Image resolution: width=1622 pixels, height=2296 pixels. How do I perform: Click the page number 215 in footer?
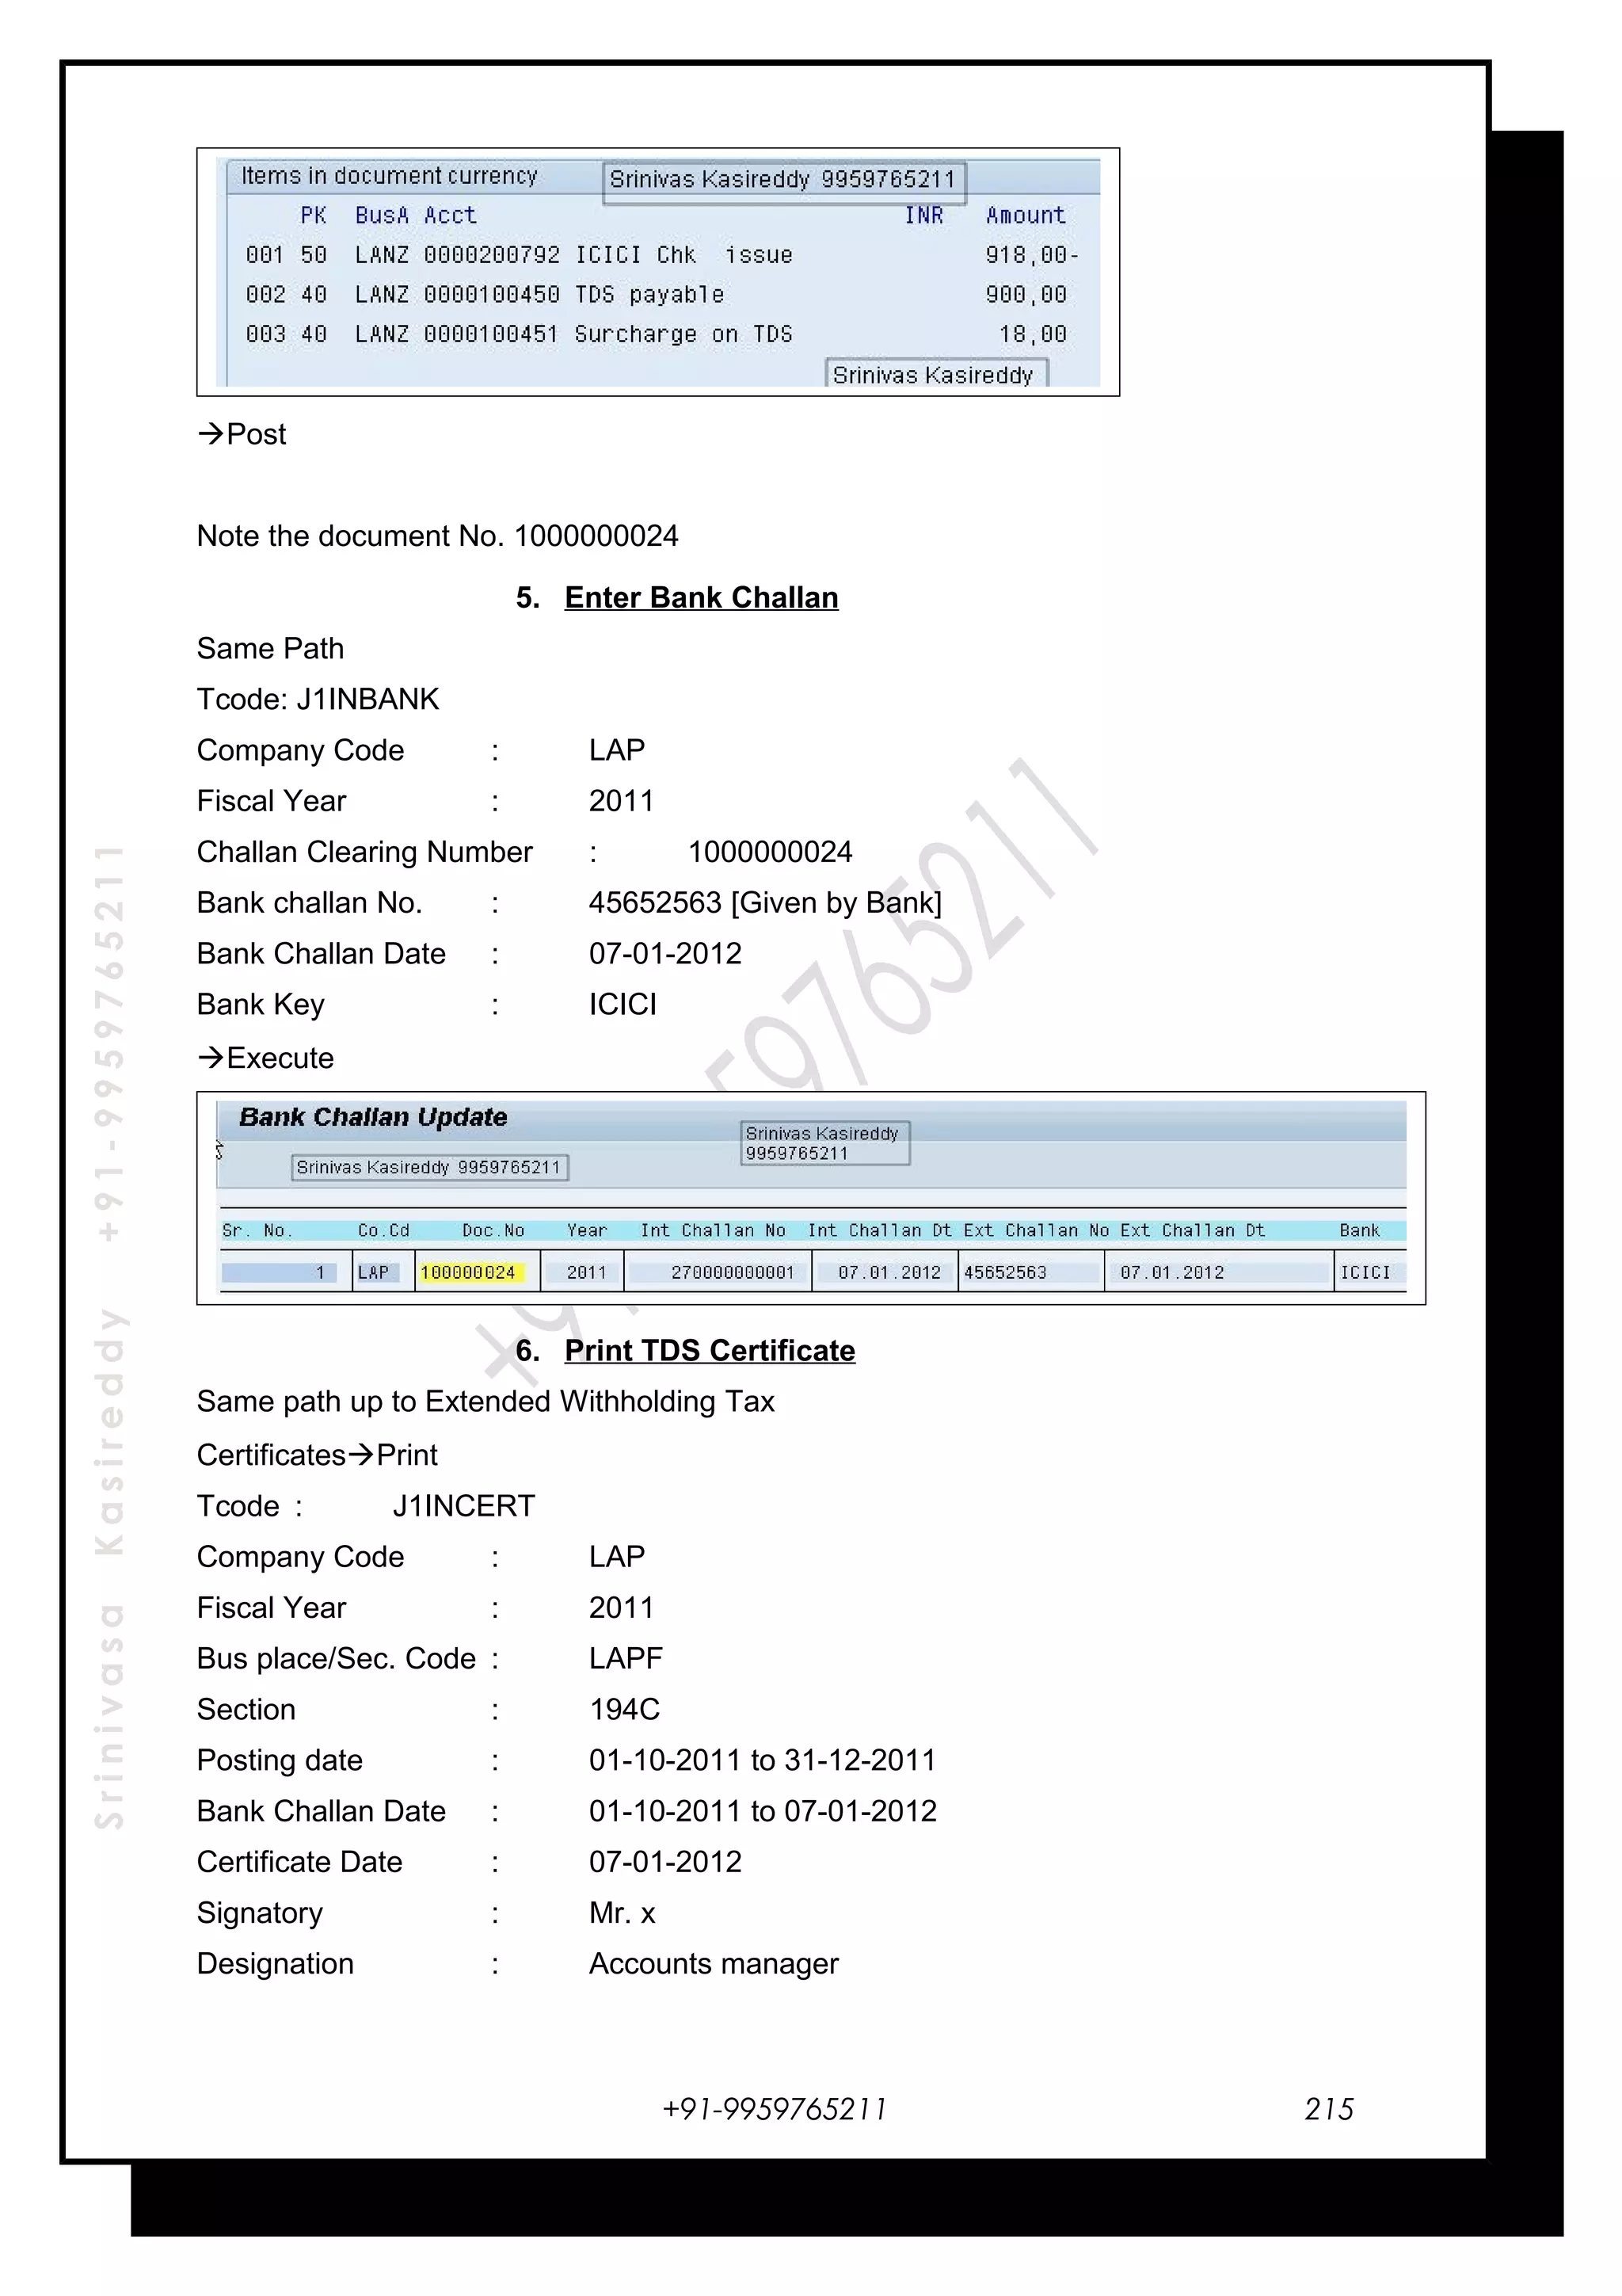pos(1328,2108)
